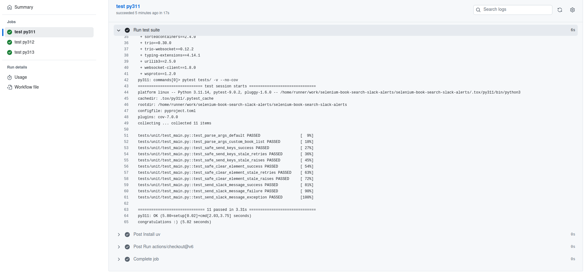Click the success status icon on Run test suite
Viewport: 587px width, 275px height.
coord(127,30)
